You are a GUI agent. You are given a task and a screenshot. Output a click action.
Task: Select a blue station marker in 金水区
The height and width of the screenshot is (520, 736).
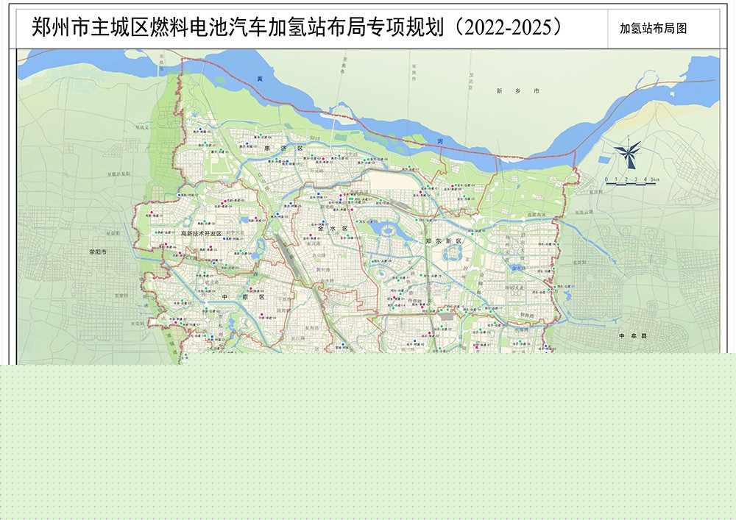[323, 221]
